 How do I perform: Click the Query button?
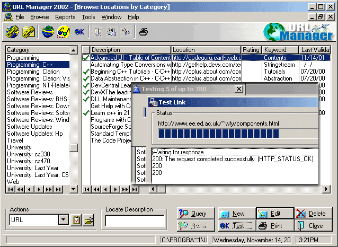[x=195, y=214]
